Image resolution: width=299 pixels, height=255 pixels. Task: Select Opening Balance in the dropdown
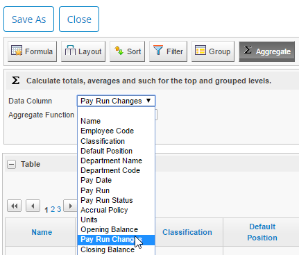click(116, 229)
